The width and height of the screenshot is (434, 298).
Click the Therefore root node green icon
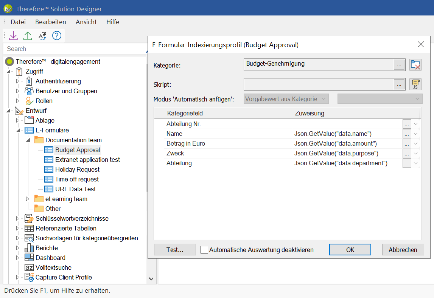9,61
